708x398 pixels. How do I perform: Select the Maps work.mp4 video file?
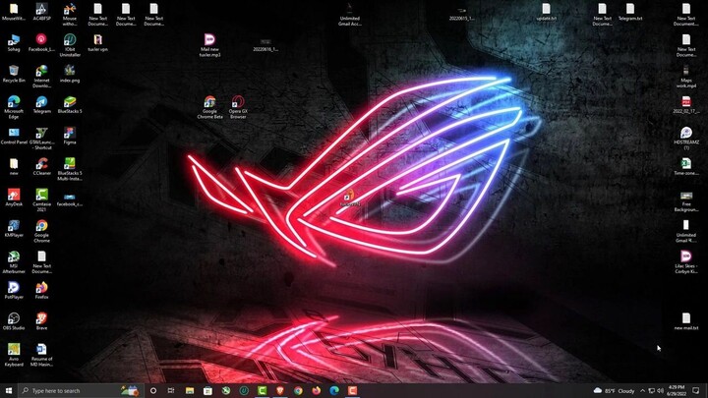686,77
